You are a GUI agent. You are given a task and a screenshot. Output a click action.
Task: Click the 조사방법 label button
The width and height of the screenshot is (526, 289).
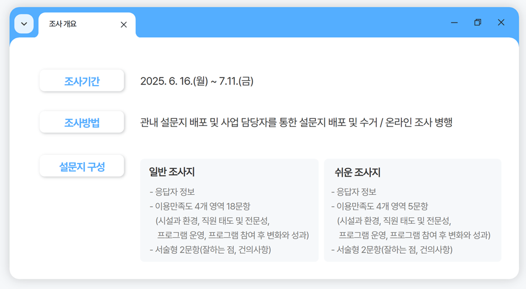(x=82, y=123)
